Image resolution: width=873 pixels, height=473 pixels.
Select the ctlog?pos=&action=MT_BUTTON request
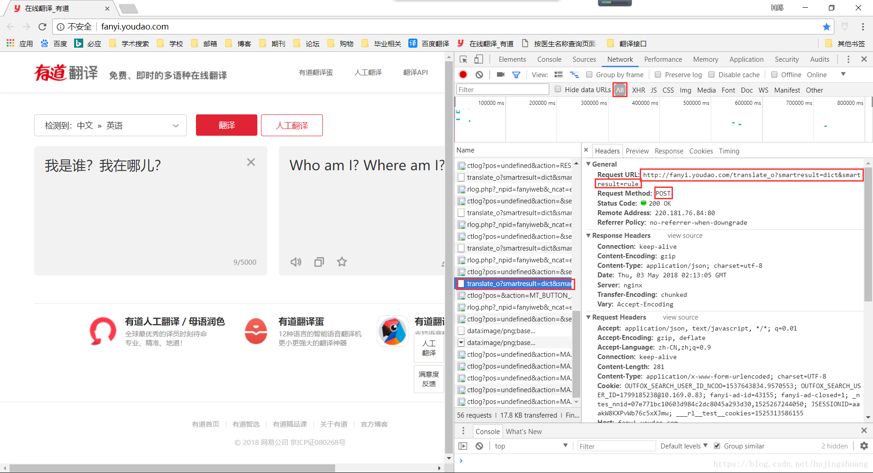pyautogui.click(x=515, y=296)
